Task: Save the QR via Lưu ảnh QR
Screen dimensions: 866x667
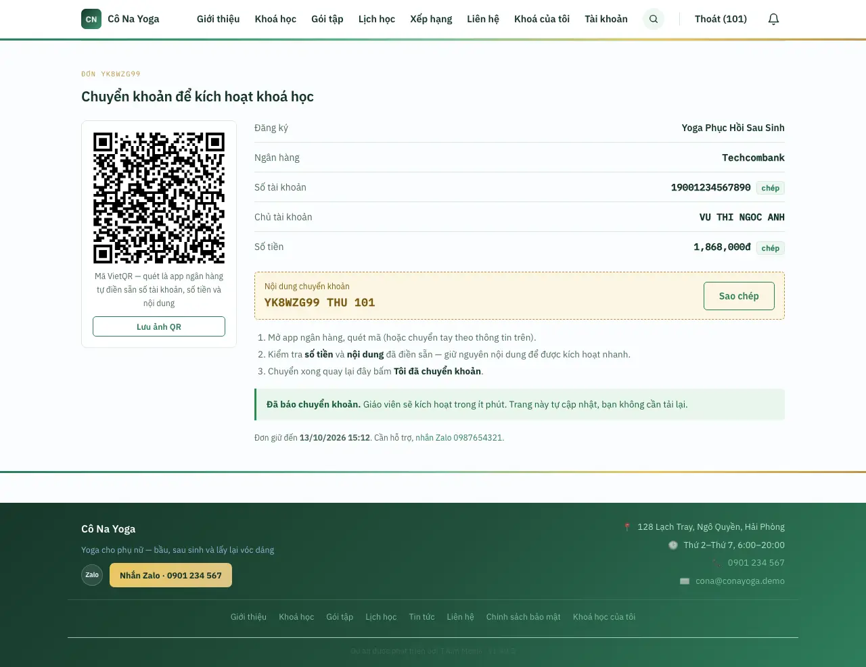Action: coord(159,326)
